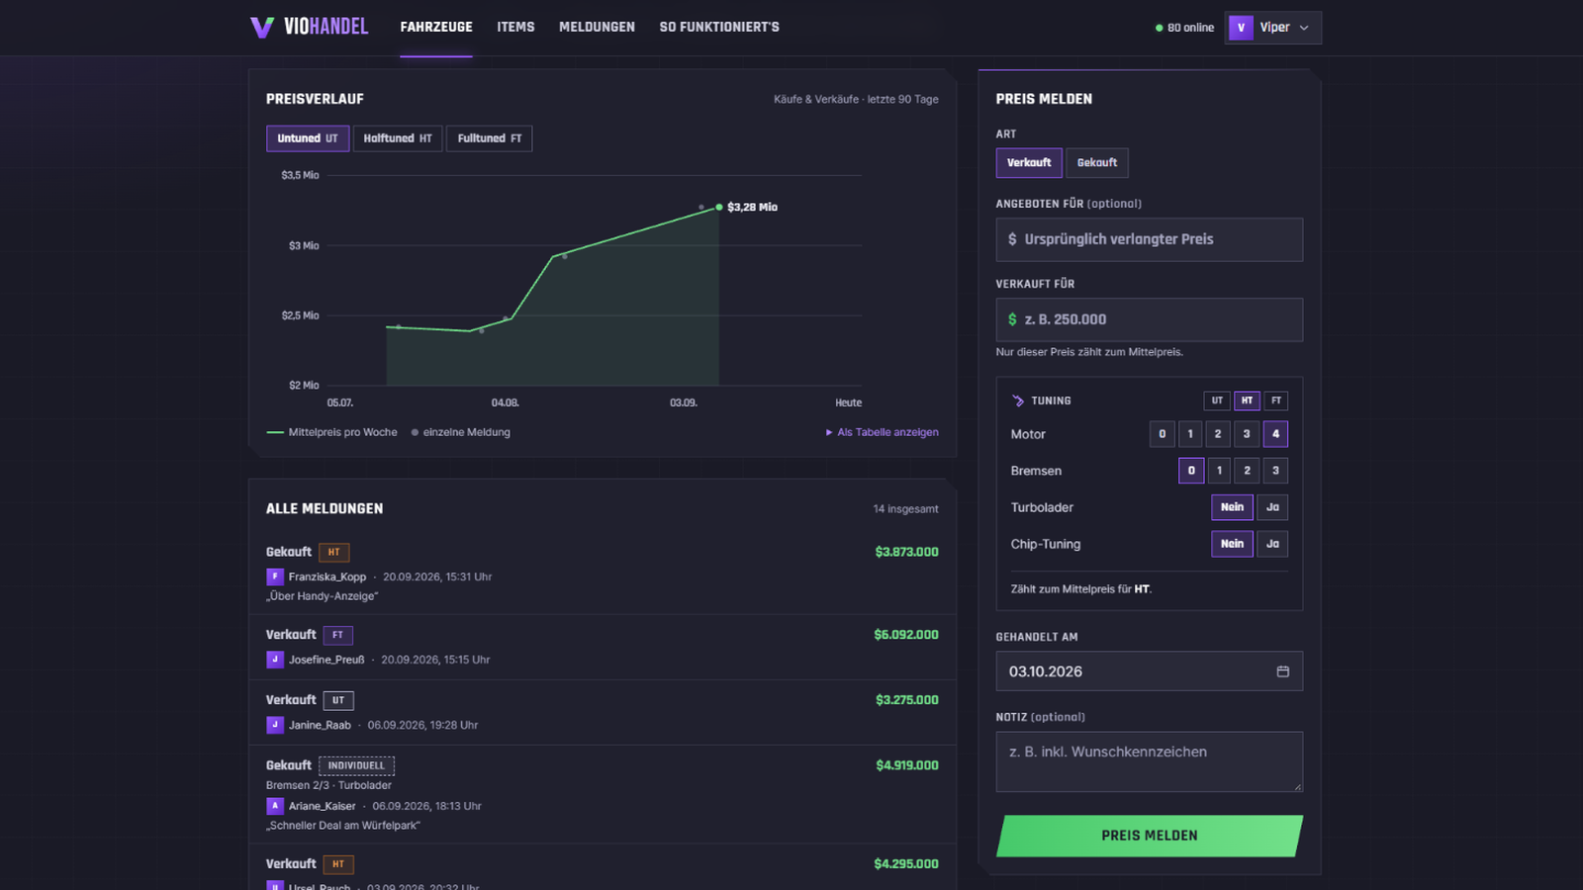This screenshot has height=890, width=1583.
Task: Choose Verkauft as report type
Action: point(1029,163)
